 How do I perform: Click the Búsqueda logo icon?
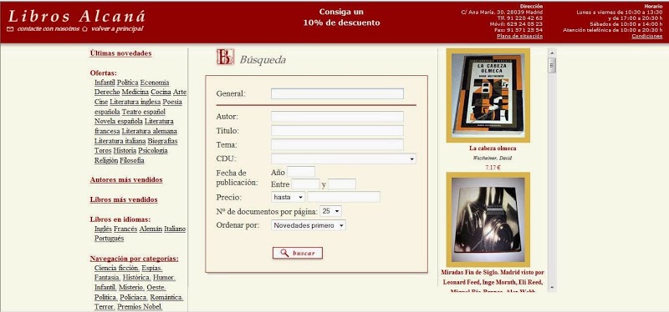[225, 57]
